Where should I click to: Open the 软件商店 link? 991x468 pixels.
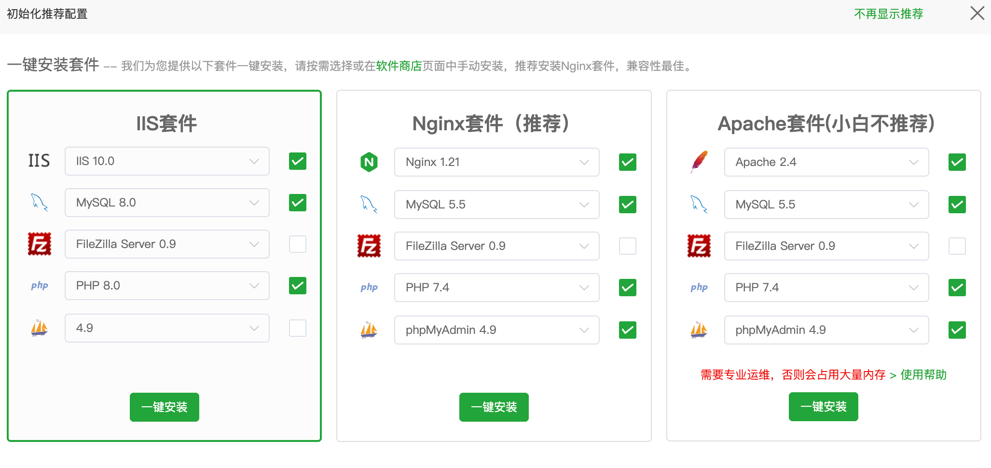(399, 66)
